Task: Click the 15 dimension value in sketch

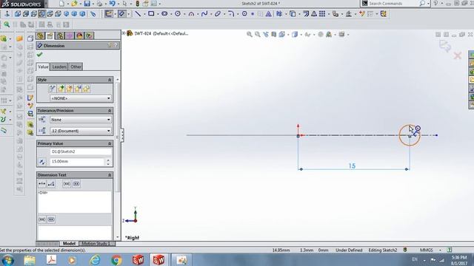Action: [353, 166]
